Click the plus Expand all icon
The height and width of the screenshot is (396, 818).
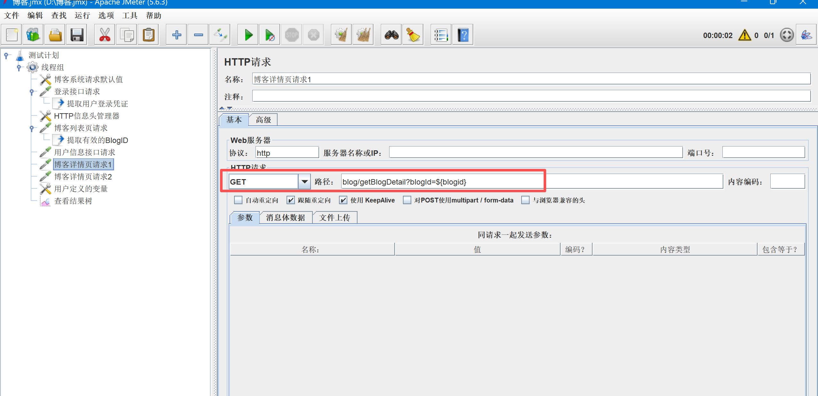[177, 35]
